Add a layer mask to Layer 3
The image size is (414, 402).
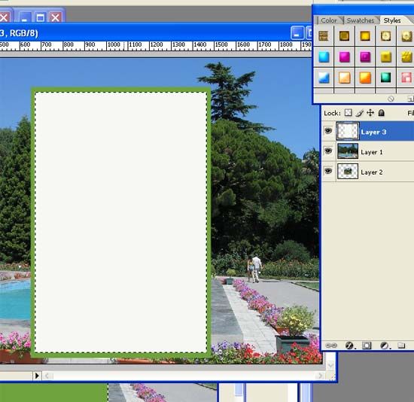pyautogui.click(x=367, y=346)
